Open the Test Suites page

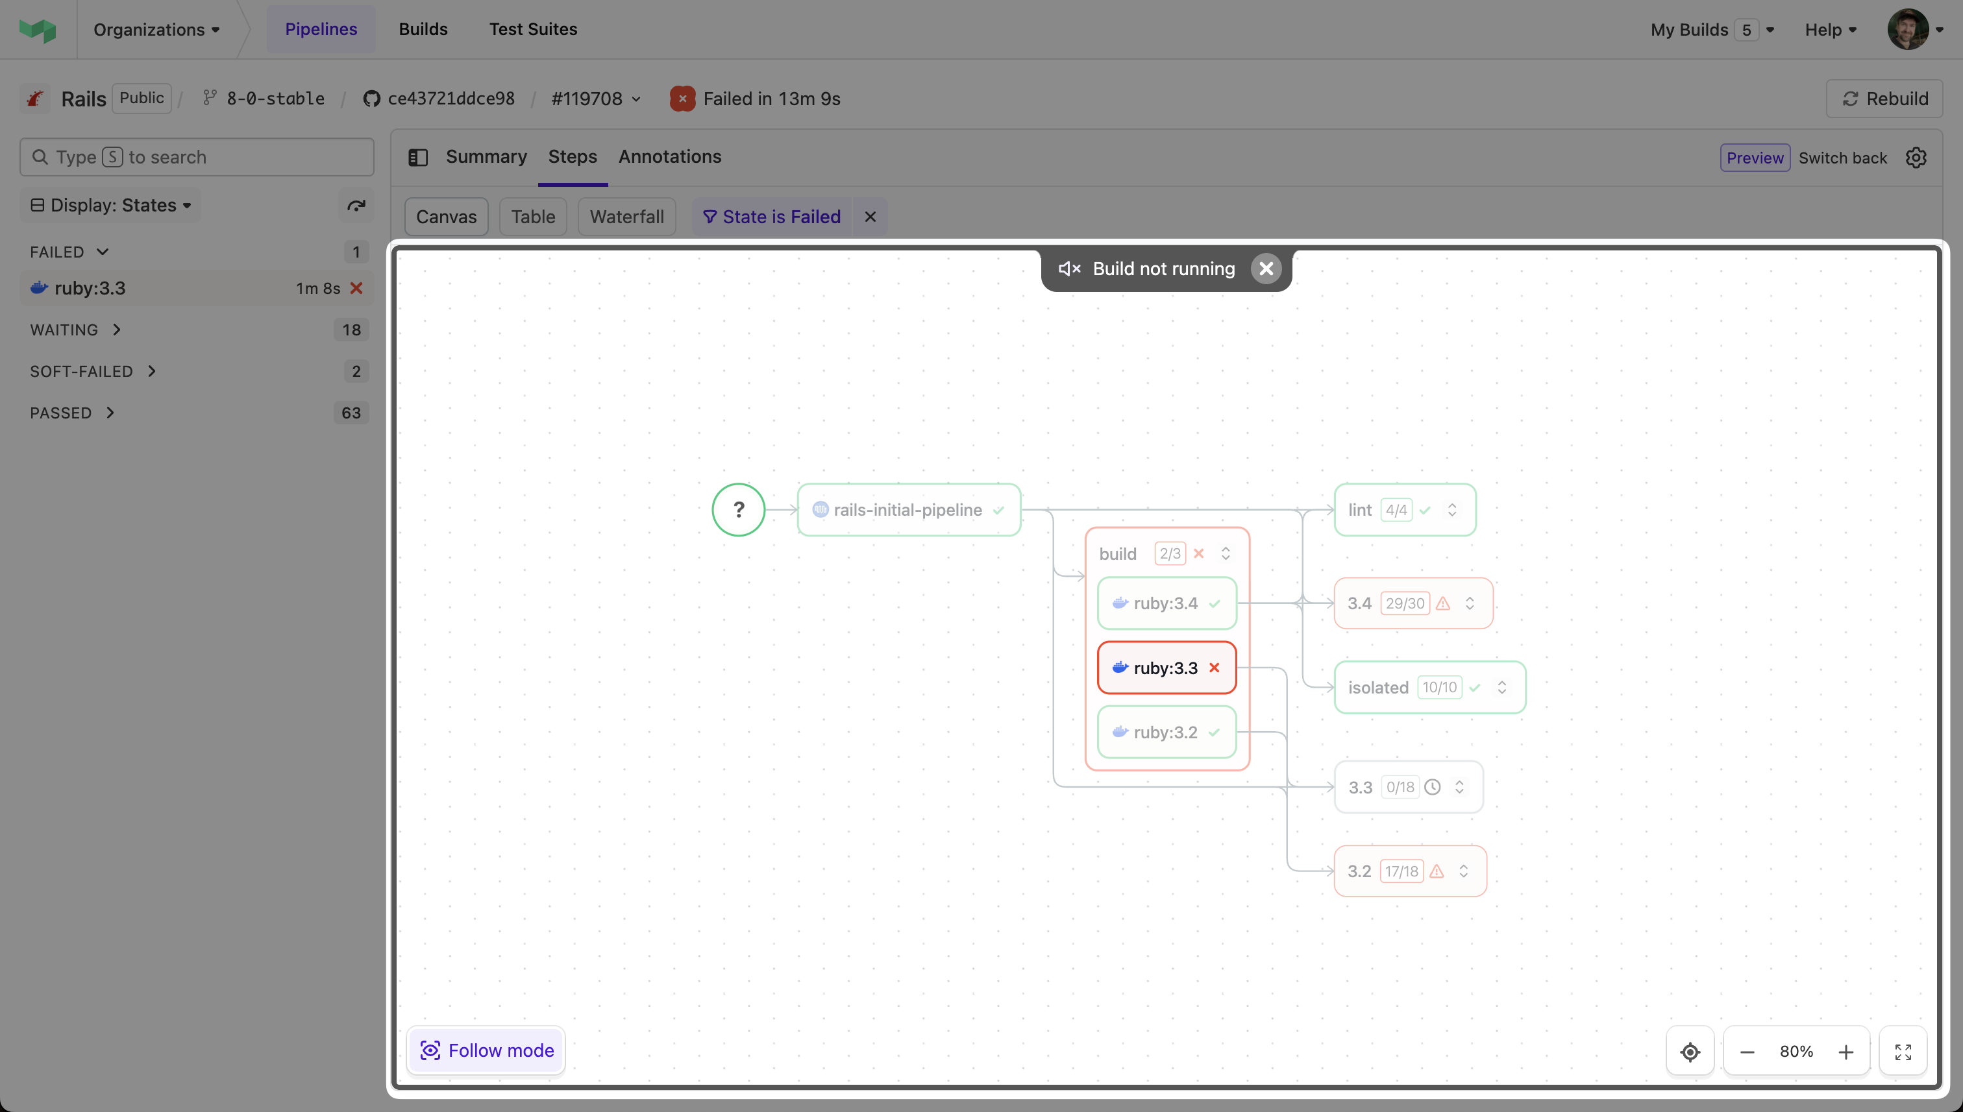point(532,29)
